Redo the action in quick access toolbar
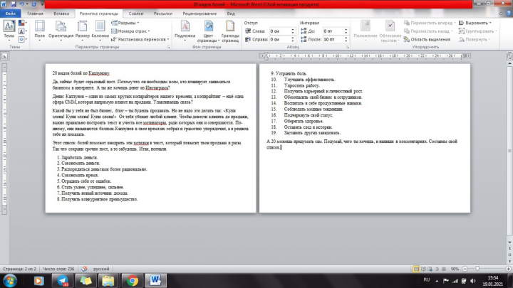The height and width of the screenshot is (288, 513). click(x=33, y=4)
